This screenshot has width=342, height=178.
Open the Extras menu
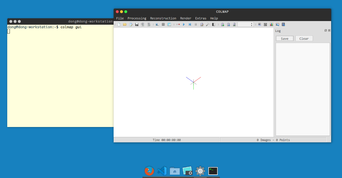(x=201, y=18)
